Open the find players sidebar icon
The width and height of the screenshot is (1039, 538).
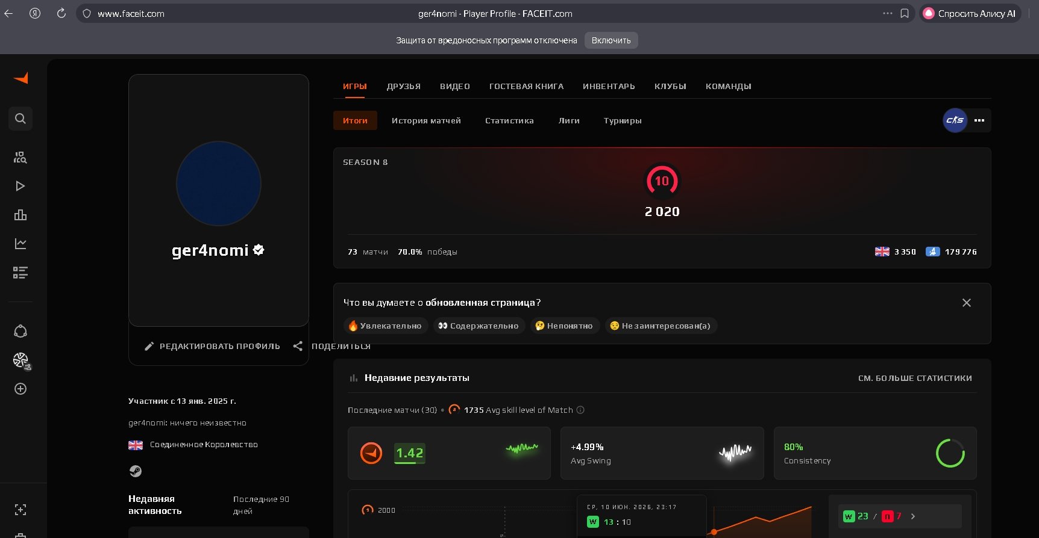tap(20, 158)
